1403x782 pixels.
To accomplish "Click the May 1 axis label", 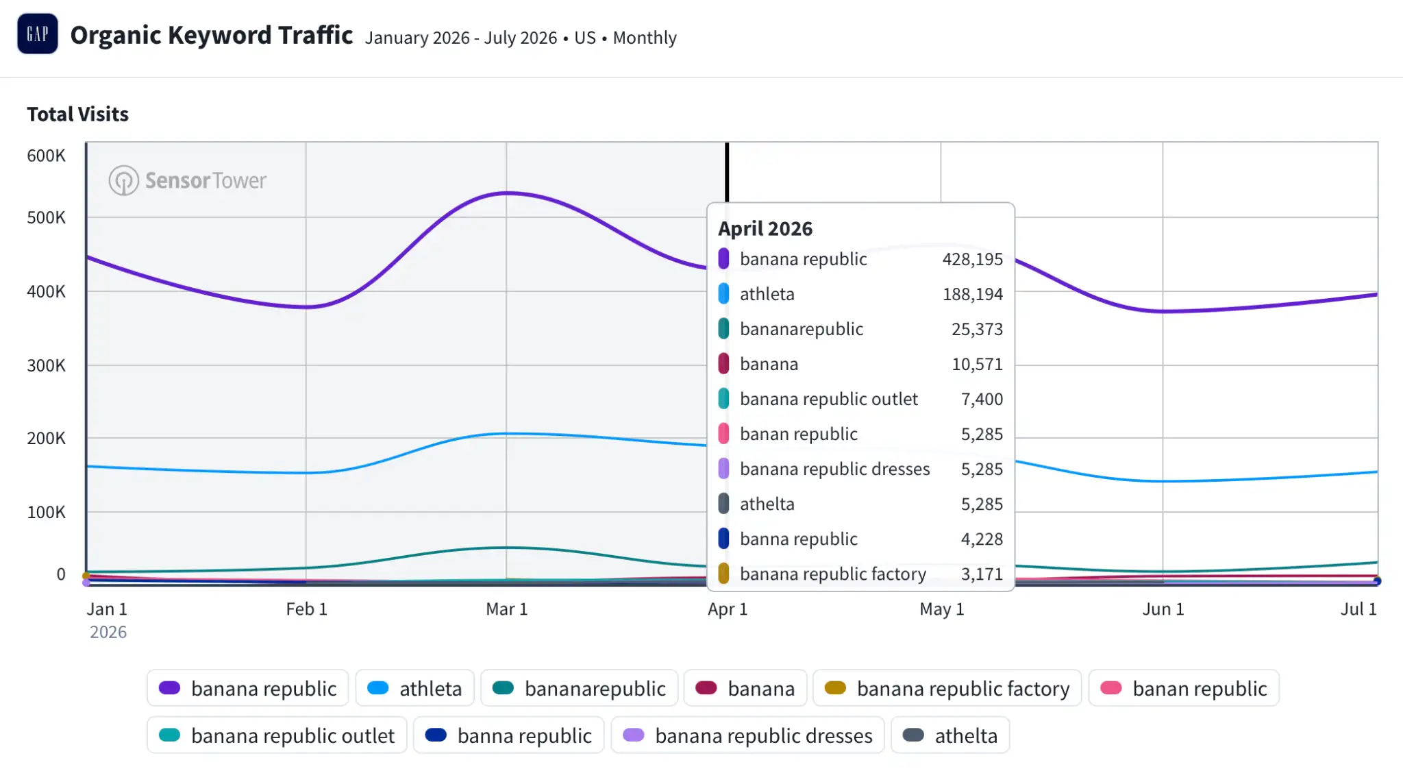I will [941, 609].
